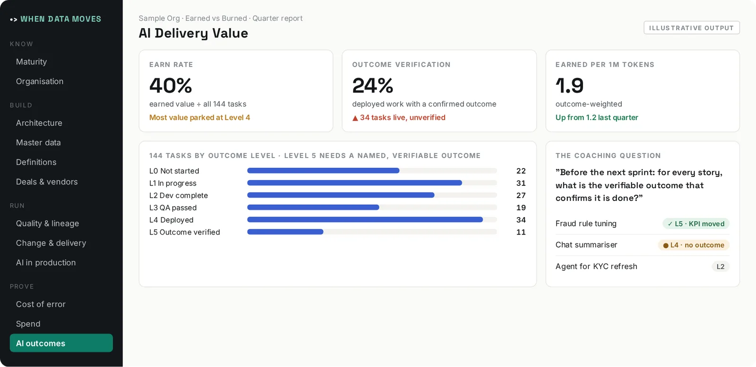
Task: Click the L4 · no outcome badge
Action: (694, 245)
